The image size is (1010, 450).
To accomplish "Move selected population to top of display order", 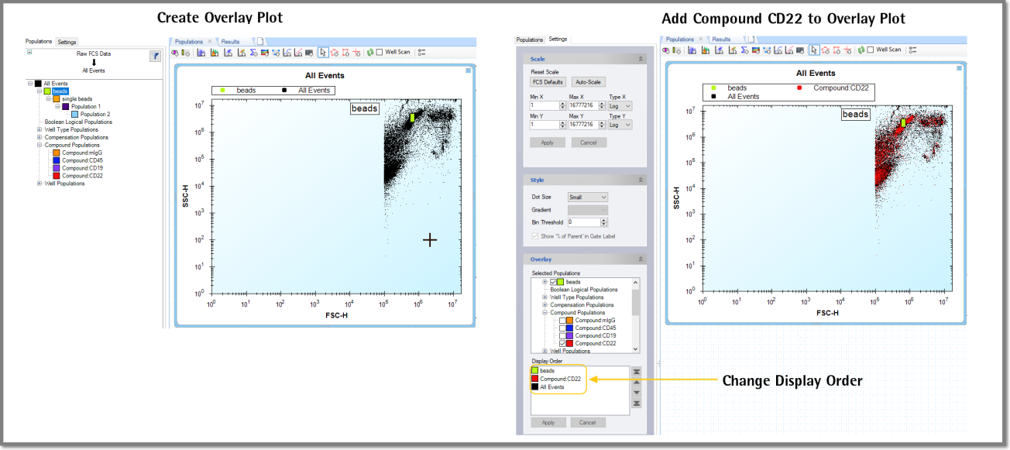I will [636, 372].
